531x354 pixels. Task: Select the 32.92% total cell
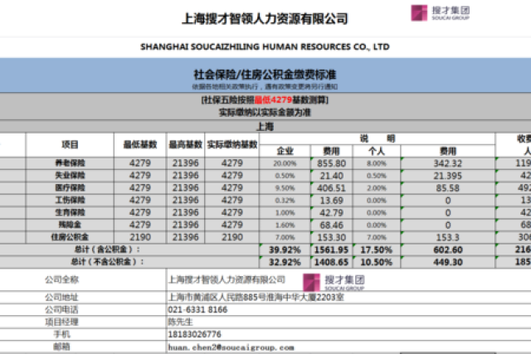tap(285, 262)
